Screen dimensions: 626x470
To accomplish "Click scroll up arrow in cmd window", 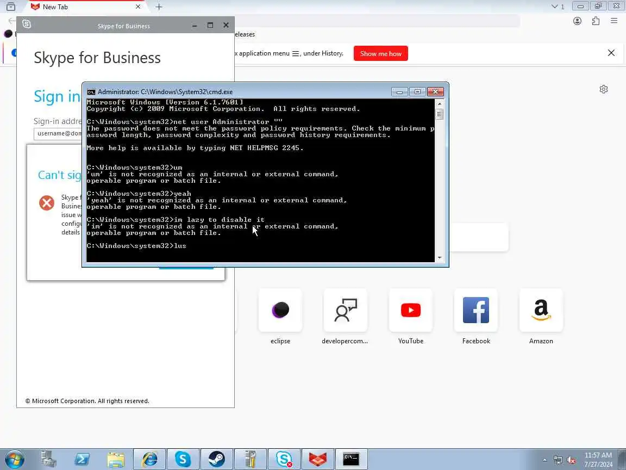I will (440, 103).
